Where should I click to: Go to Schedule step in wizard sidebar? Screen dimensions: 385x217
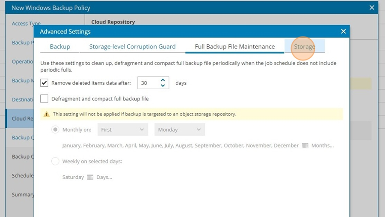pyautogui.click(x=23, y=175)
